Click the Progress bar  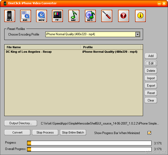coord(89,143)
